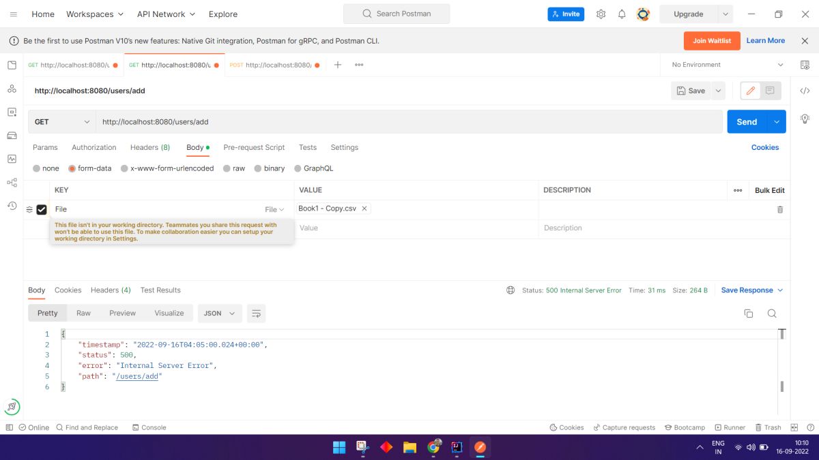This screenshot has width=819, height=460.
Task: Switch to Authorization tab
Action: tap(94, 147)
